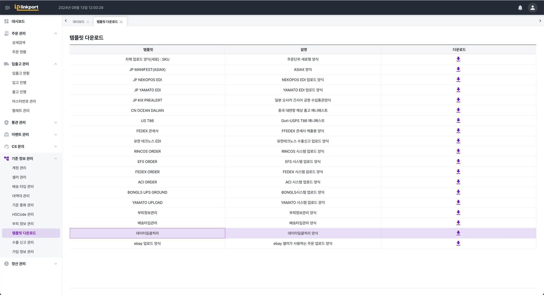Download the ebay 업로드 양식 template
The height and width of the screenshot is (295, 544).
tap(458, 243)
